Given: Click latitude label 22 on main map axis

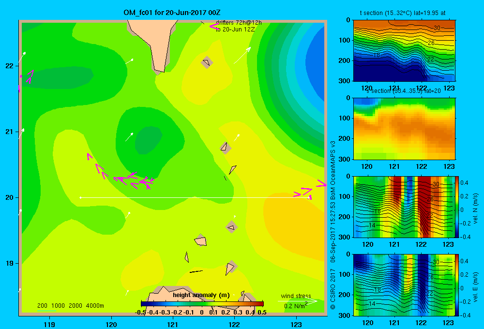Looking at the screenshot, I should [x=10, y=66].
